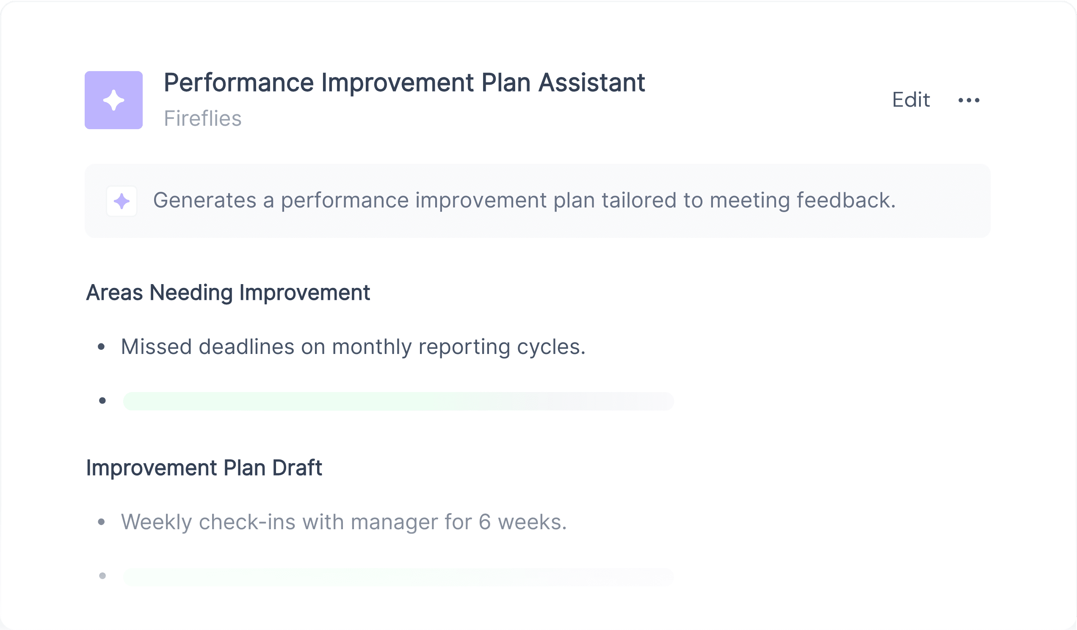
Task: Select the description text about meeting feedback
Action: (525, 200)
